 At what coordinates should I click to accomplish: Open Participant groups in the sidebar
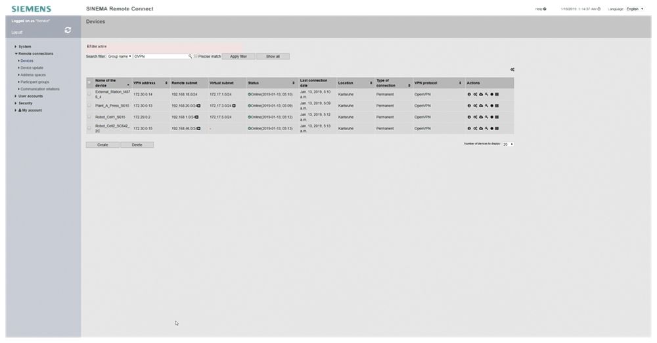click(34, 82)
